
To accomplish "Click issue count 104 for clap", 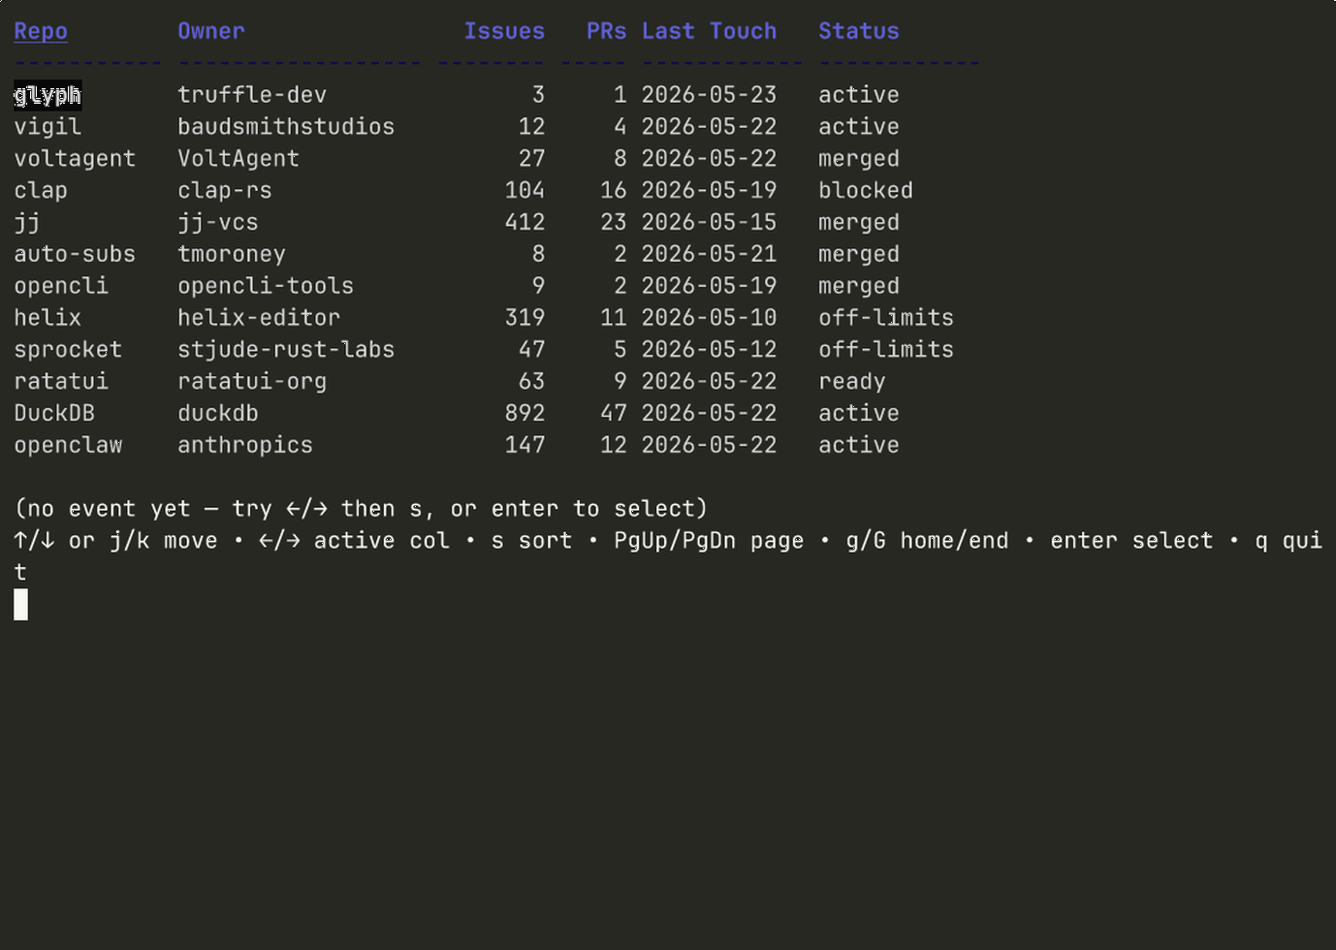I will coord(525,191).
